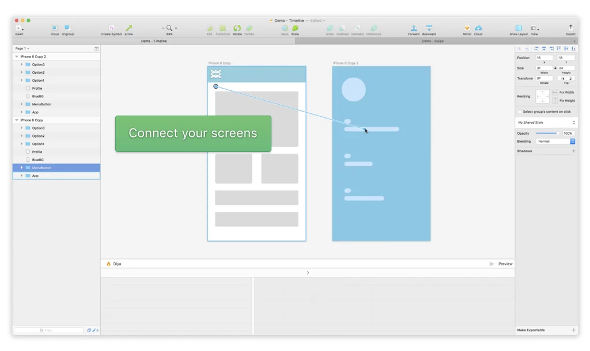Screen dimensions: 590x351
Task: Click the Mirror icon
Action: 466,28
